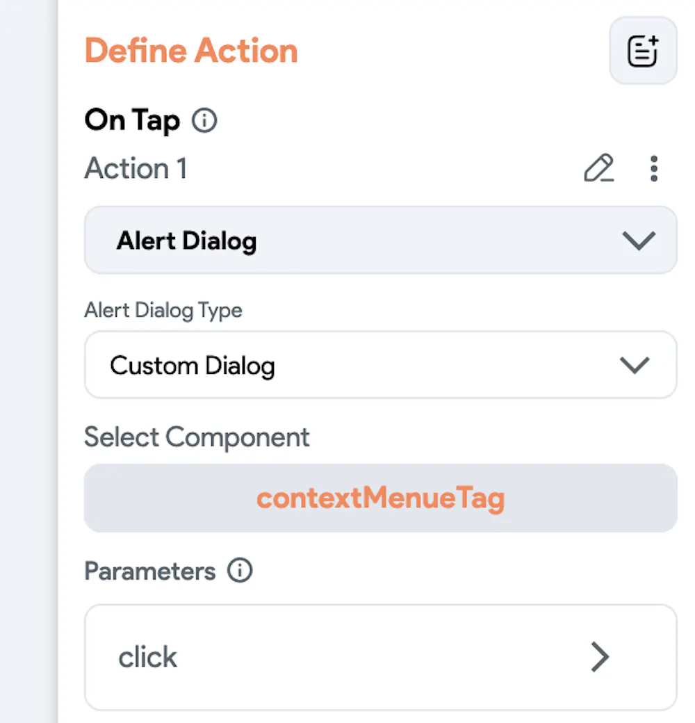Viewport: 695px width, 723px height.
Task: Click the Alert Dialog Type label
Action: coord(163,310)
